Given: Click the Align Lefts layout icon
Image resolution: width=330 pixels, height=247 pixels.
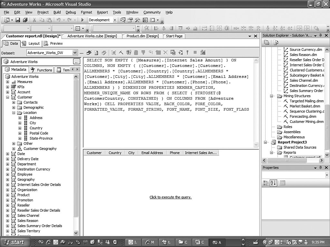Looking at the screenshot, I should click(x=156, y=28).
